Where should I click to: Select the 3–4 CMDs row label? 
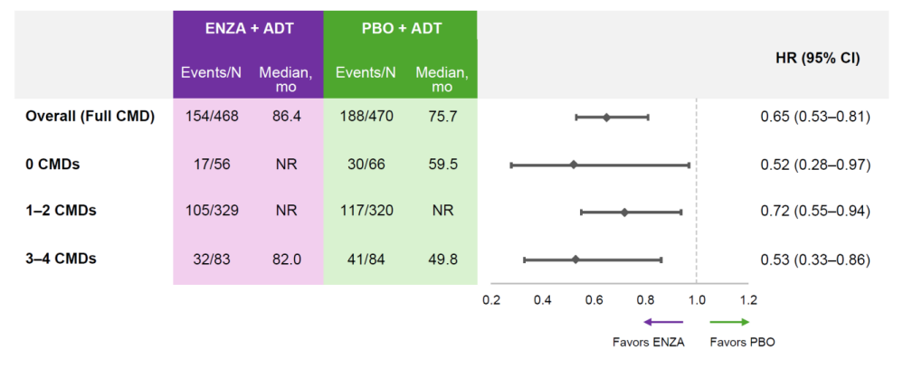coord(61,259)
